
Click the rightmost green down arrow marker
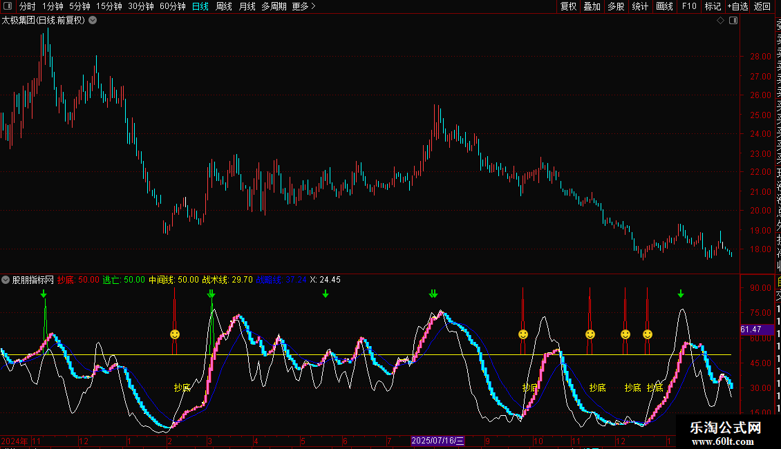681,294
